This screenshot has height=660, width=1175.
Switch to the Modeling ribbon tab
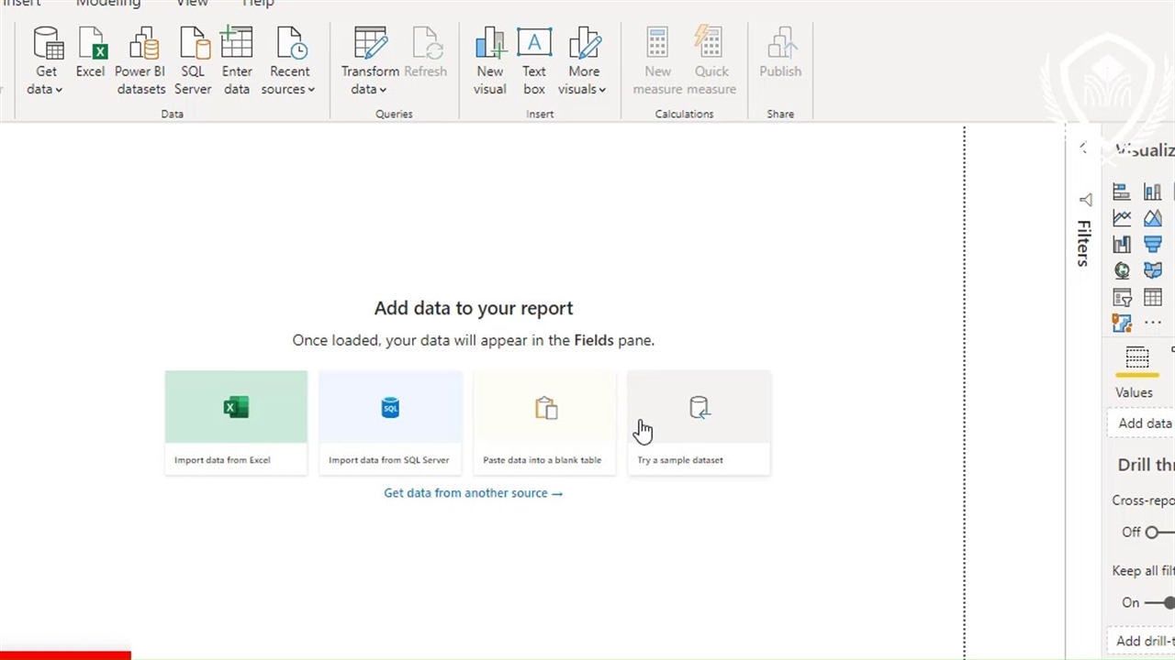point(107,4)
